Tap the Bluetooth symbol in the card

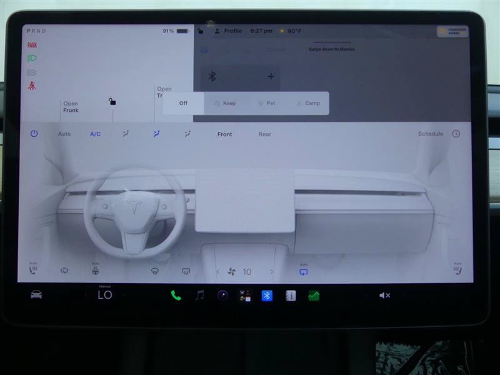pos(212,76)
